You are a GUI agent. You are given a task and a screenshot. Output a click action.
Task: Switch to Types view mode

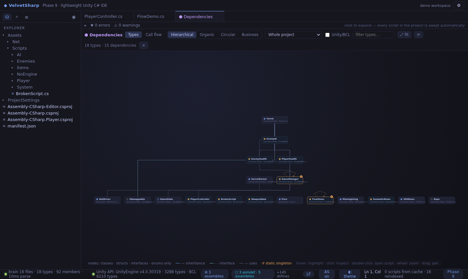tap(133, 35)
